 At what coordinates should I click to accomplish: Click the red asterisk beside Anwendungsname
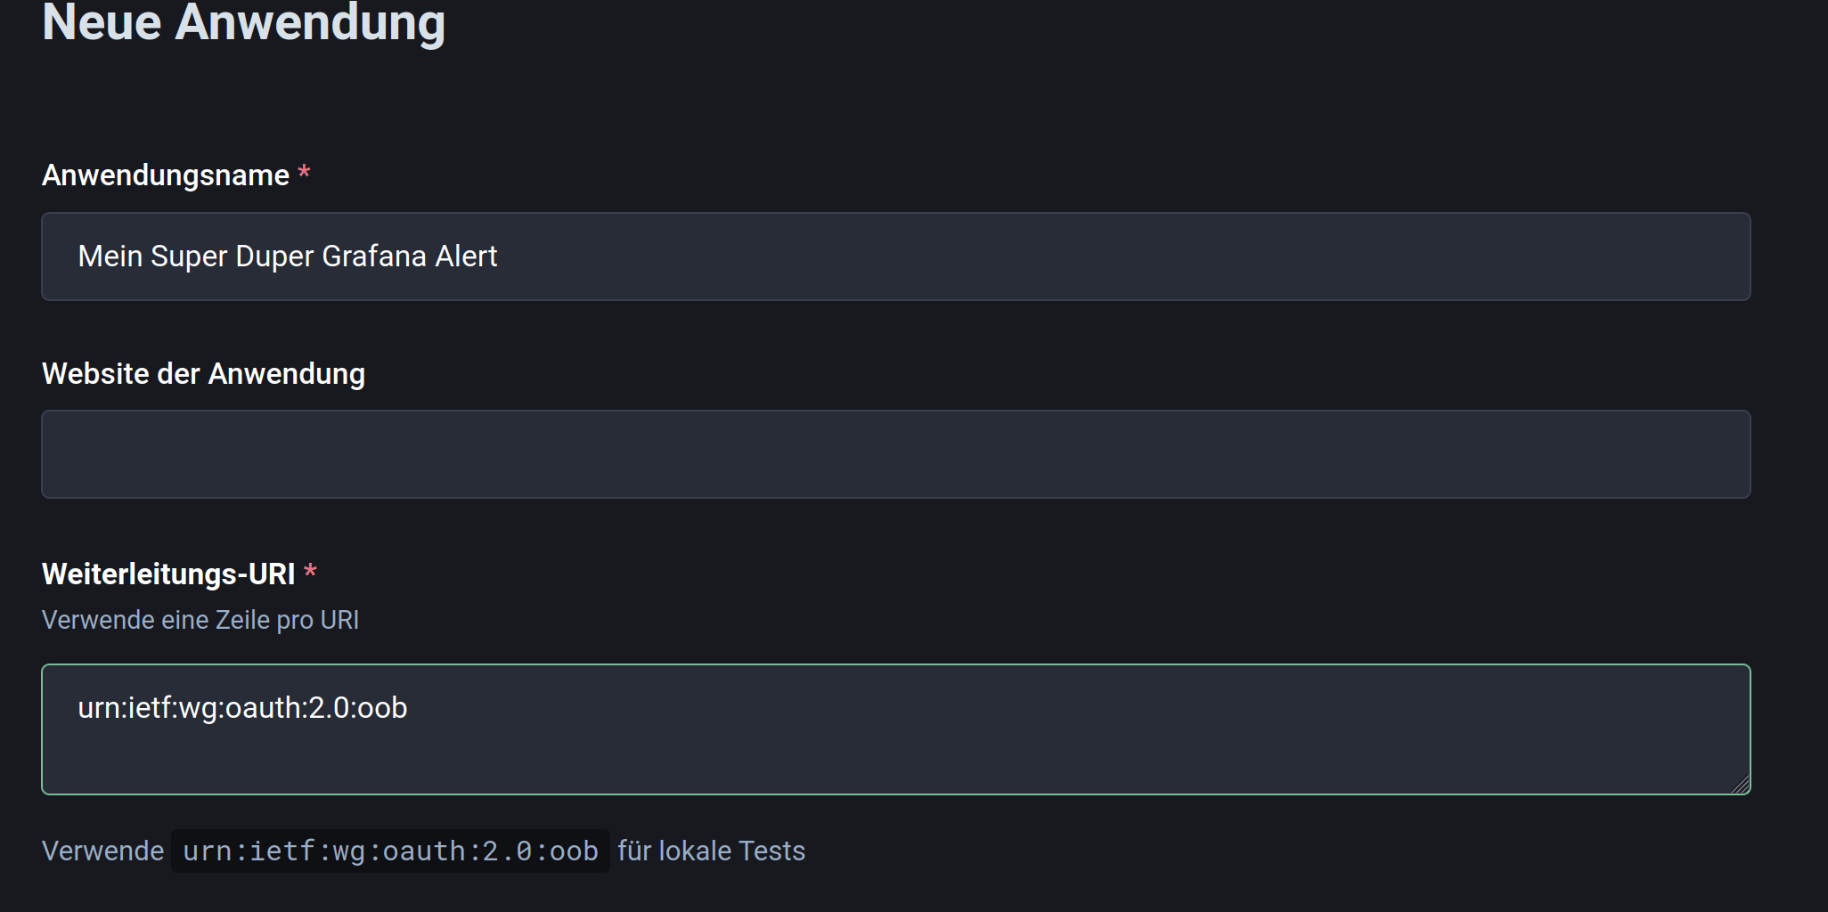[x=305, y=172]
